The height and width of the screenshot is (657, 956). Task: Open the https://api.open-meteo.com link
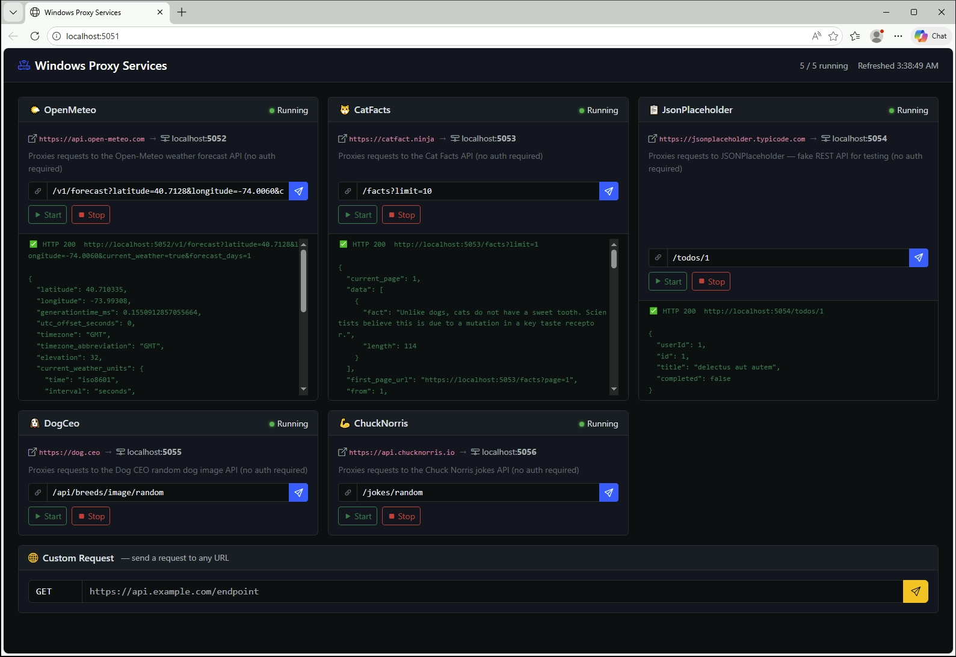click(x=92, y=139)
